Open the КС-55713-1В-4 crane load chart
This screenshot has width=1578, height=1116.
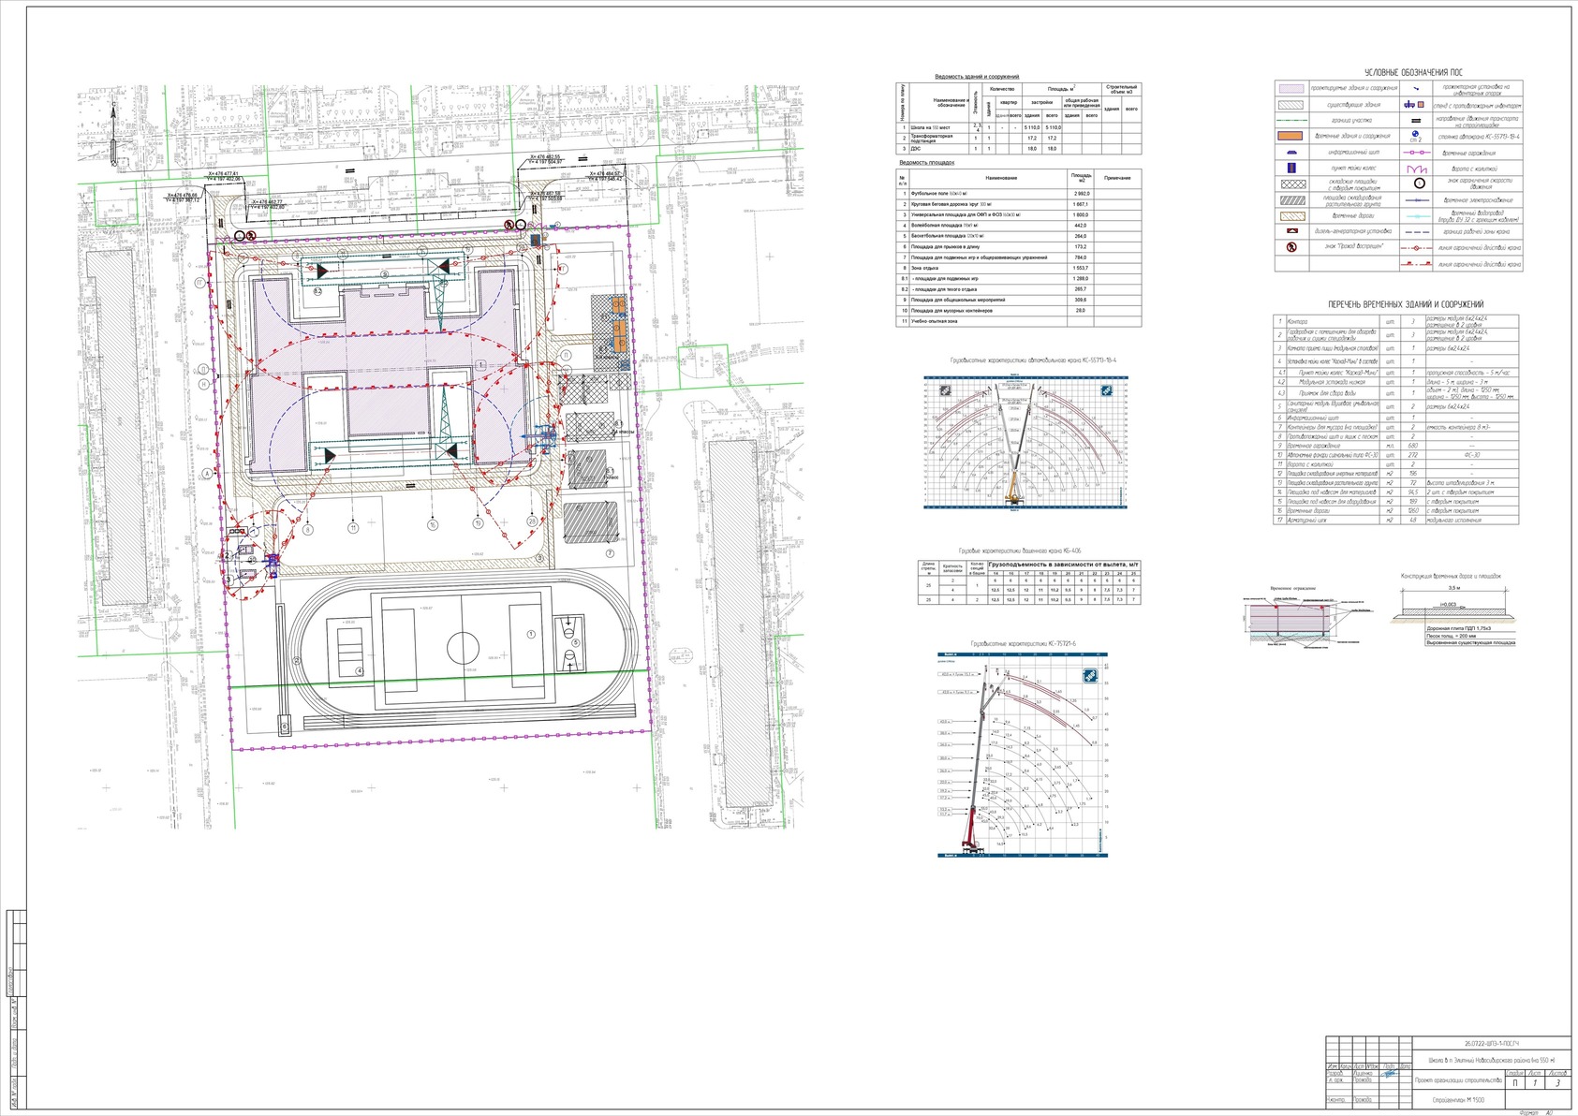(1025, 442)
